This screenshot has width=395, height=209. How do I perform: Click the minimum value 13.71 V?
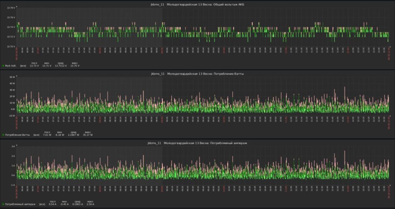pyautogui.click(x=47, y=66)
